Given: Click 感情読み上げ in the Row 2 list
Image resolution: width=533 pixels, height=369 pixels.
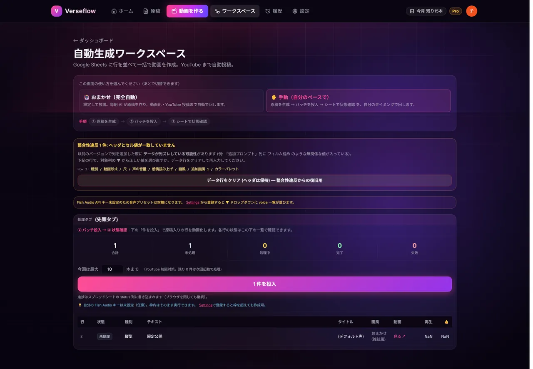Looking at the screenshot, I should click(x=163, y=169).
